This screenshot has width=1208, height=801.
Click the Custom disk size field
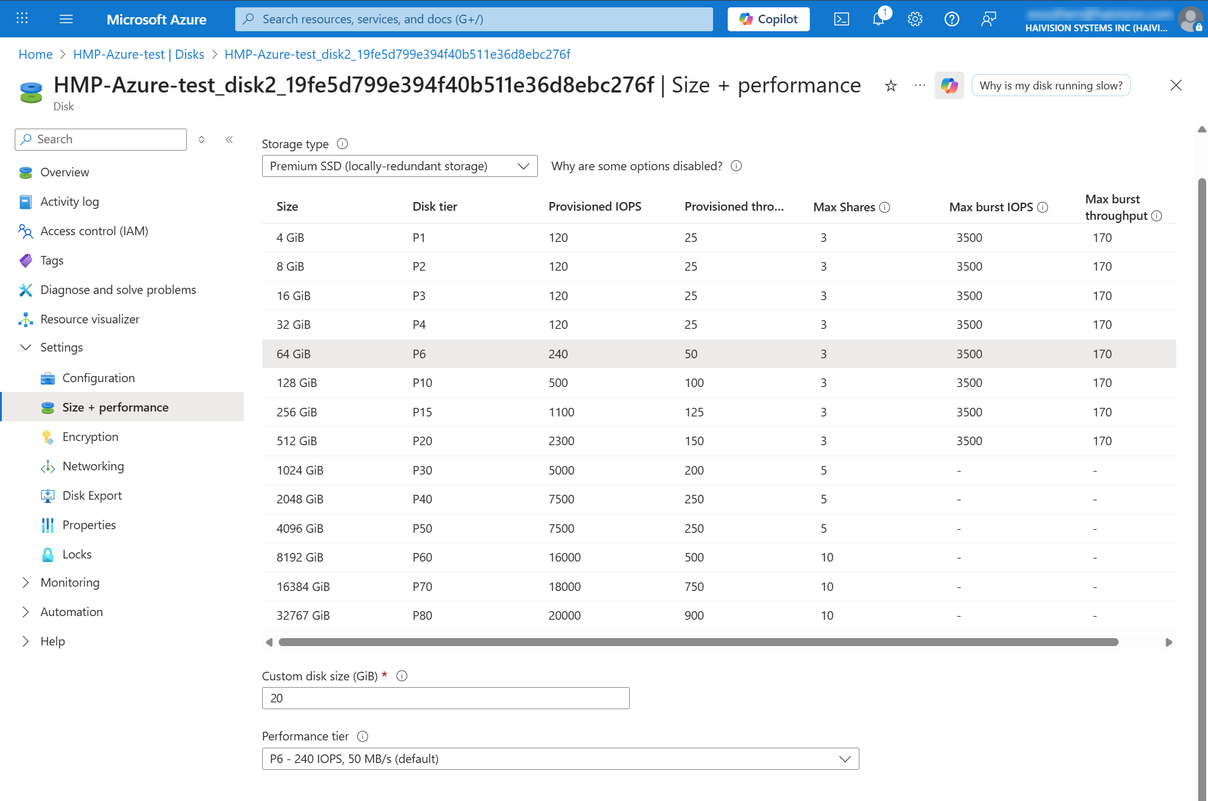[x=445, y=698]
